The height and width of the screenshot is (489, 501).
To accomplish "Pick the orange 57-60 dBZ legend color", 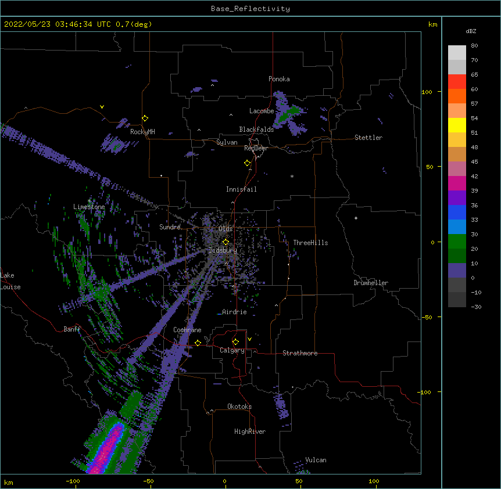I will coord(457,96).
